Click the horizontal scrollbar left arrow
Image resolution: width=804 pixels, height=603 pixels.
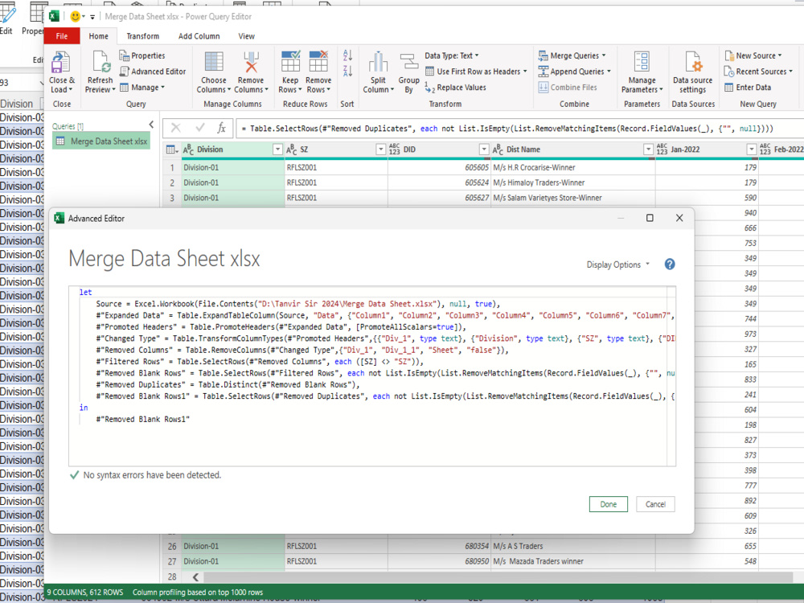click(x=195, y=576)
